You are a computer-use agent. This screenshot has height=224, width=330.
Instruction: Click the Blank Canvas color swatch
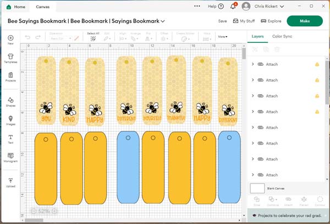click(257, 188)
